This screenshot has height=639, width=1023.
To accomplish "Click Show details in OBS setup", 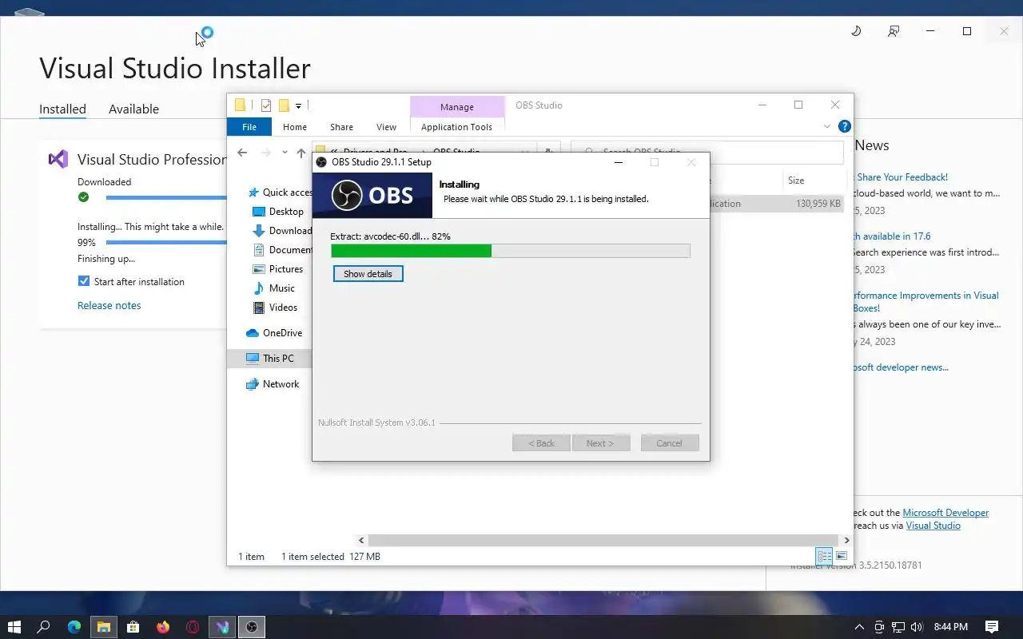I will pos(368,274).
